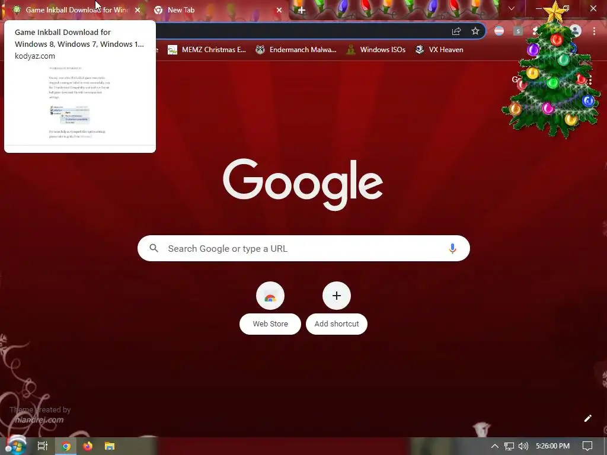607x455 pixels.
Task: Open a new tab with the plus button
Action: pyautogui.click(x=301, y=10)
